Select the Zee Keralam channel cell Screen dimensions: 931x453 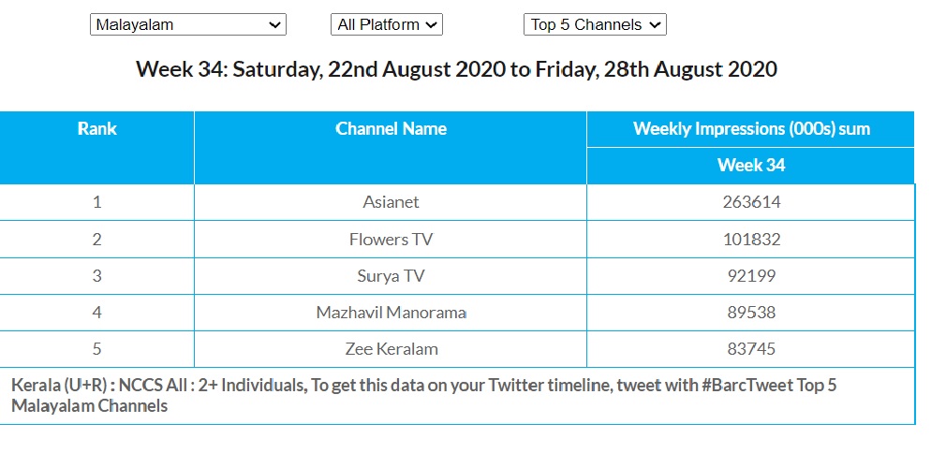391,349
